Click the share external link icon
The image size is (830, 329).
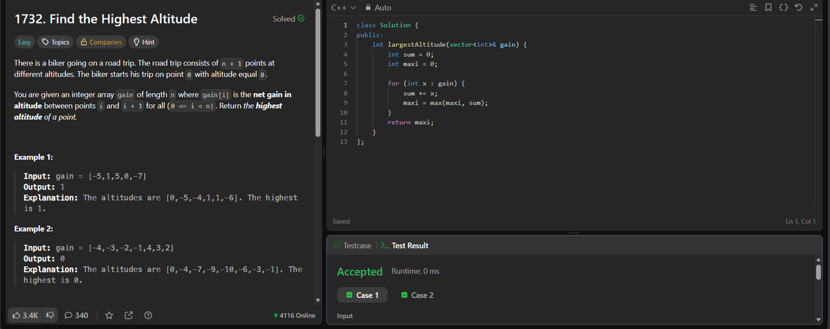129,316
